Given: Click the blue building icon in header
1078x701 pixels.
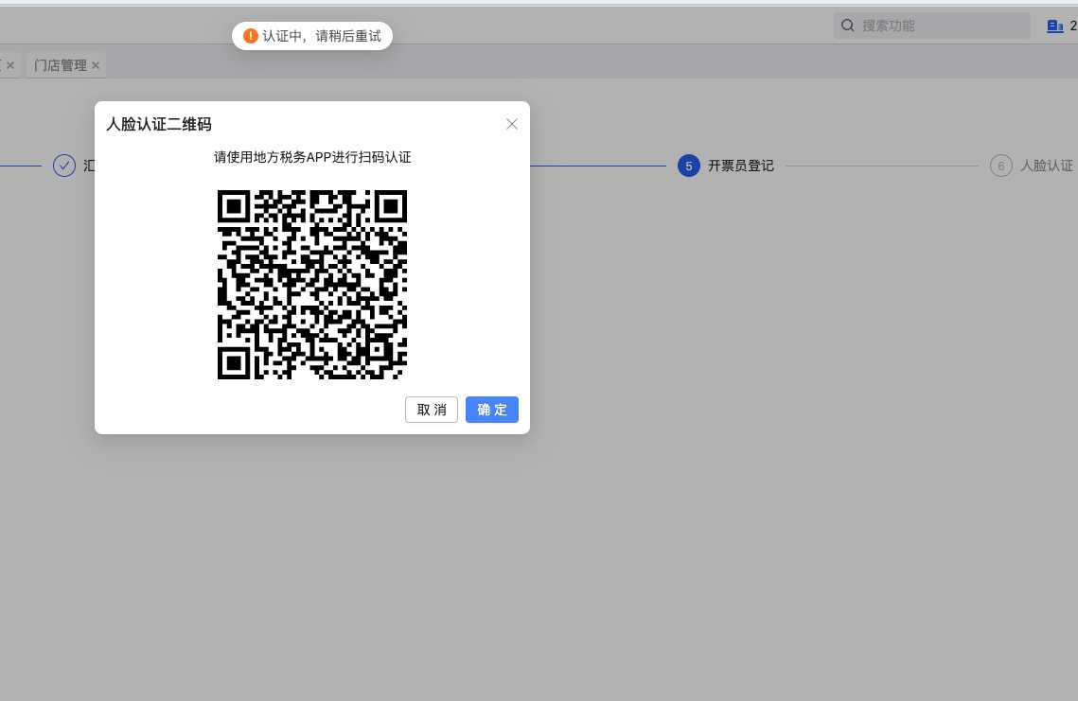Looking at the screenshot, I should [x=1054, y=26].
